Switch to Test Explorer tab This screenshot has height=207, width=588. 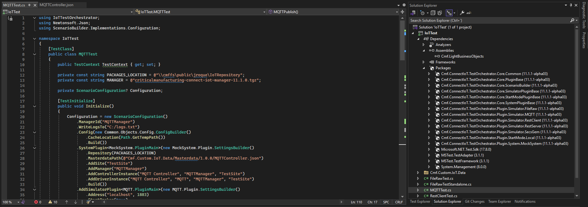(x=420, y=201)
